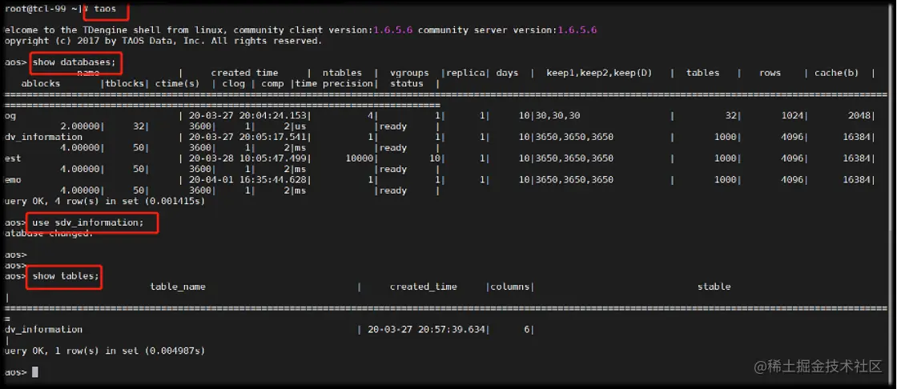Click the ntables value '10000'
Viewport: 897px width, 389px height.
click(360, 158)
